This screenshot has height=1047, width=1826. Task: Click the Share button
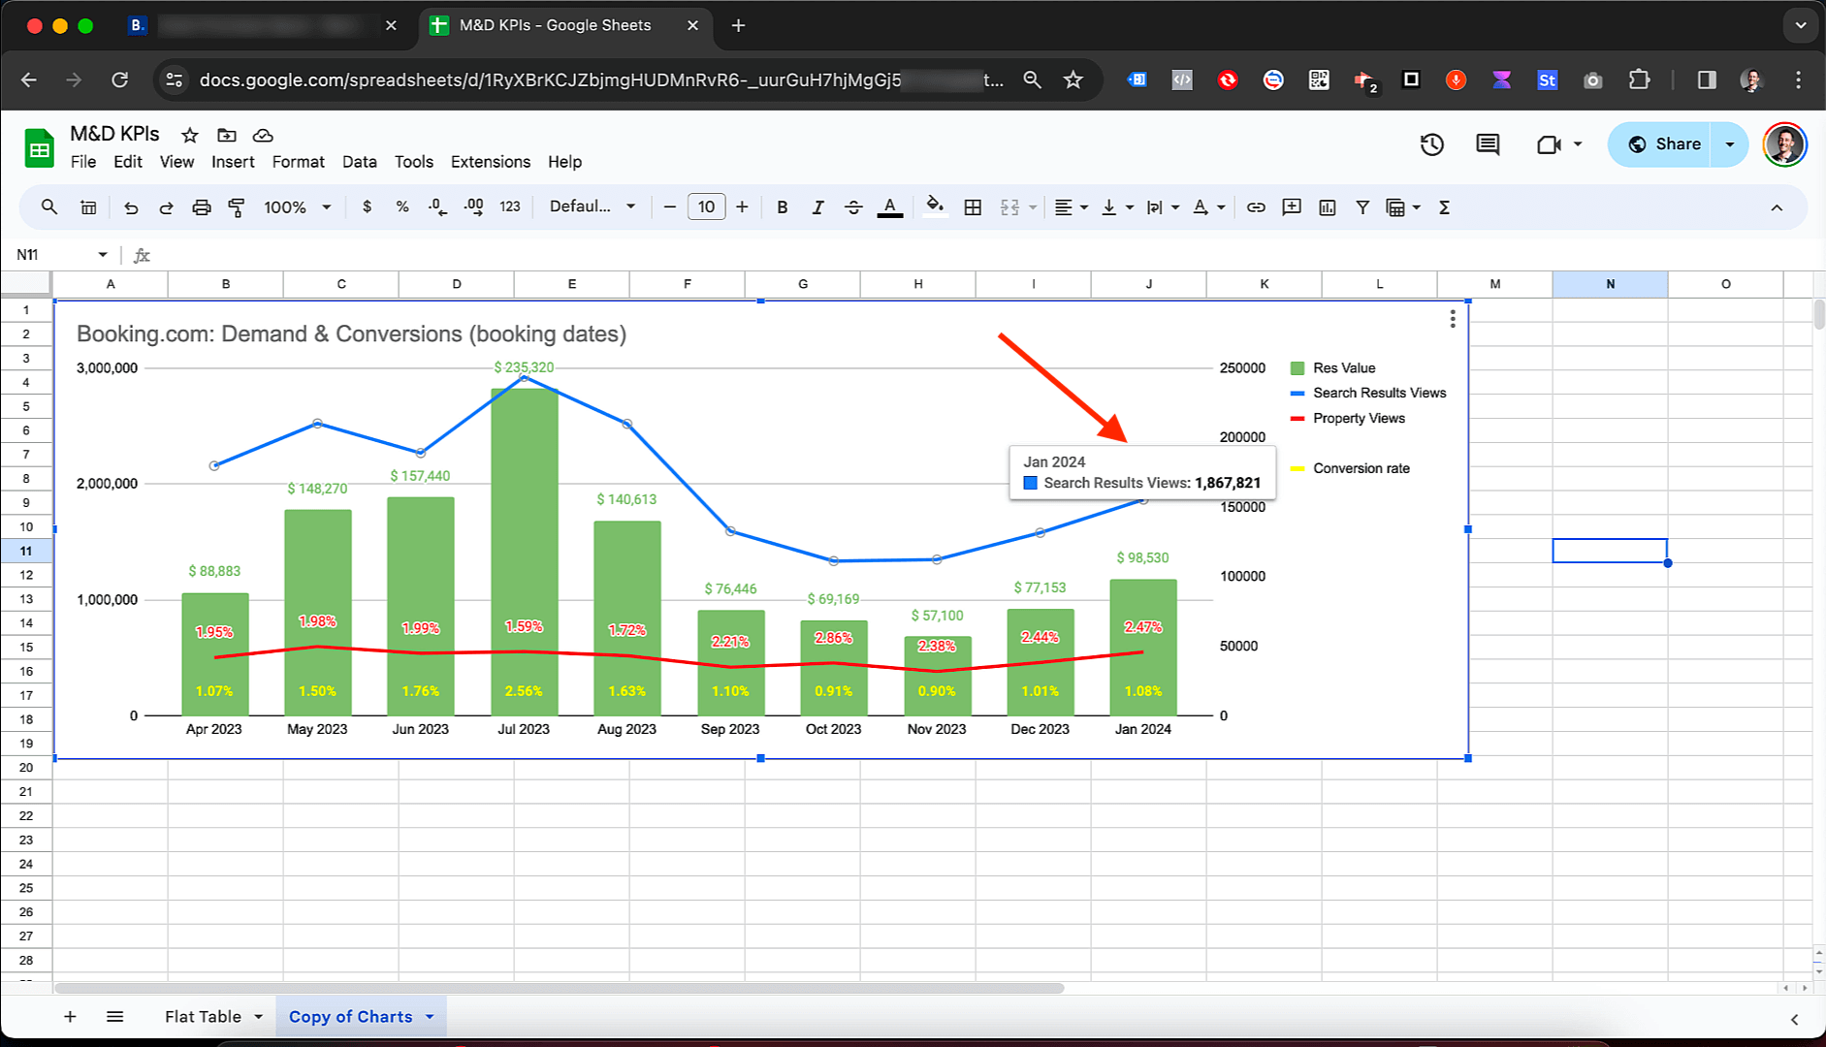tap(1662, 144)
